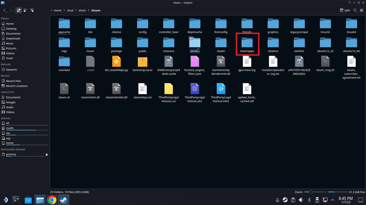This screenshot has height=205, width=366.
Task: Select update_hosts_cached.vdf file
Action: pos(247,93)
